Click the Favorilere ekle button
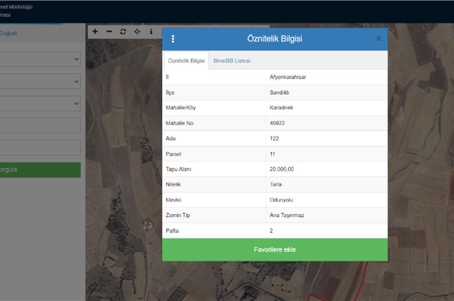454x301 pixels. tap(275, 250)
